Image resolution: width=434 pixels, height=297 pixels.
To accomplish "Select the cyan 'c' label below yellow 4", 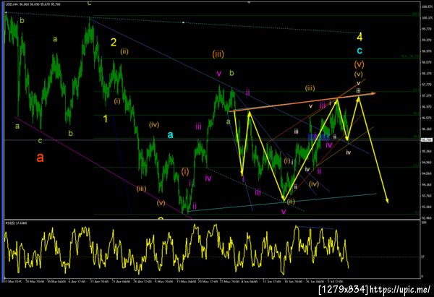I will pyautogui.click(x=359, y=51).
